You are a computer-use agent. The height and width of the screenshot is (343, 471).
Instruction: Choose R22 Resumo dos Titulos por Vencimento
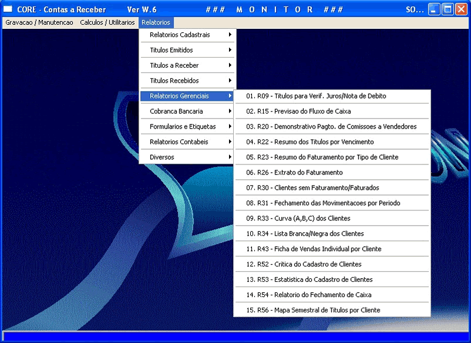[x=332, y=142]
